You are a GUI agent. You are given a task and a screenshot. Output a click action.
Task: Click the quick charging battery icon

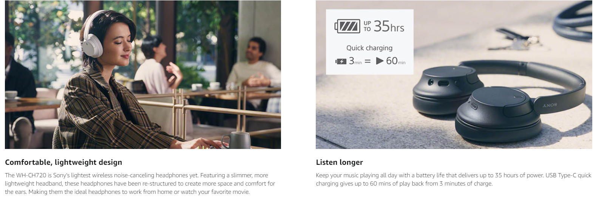coord(341,61)
